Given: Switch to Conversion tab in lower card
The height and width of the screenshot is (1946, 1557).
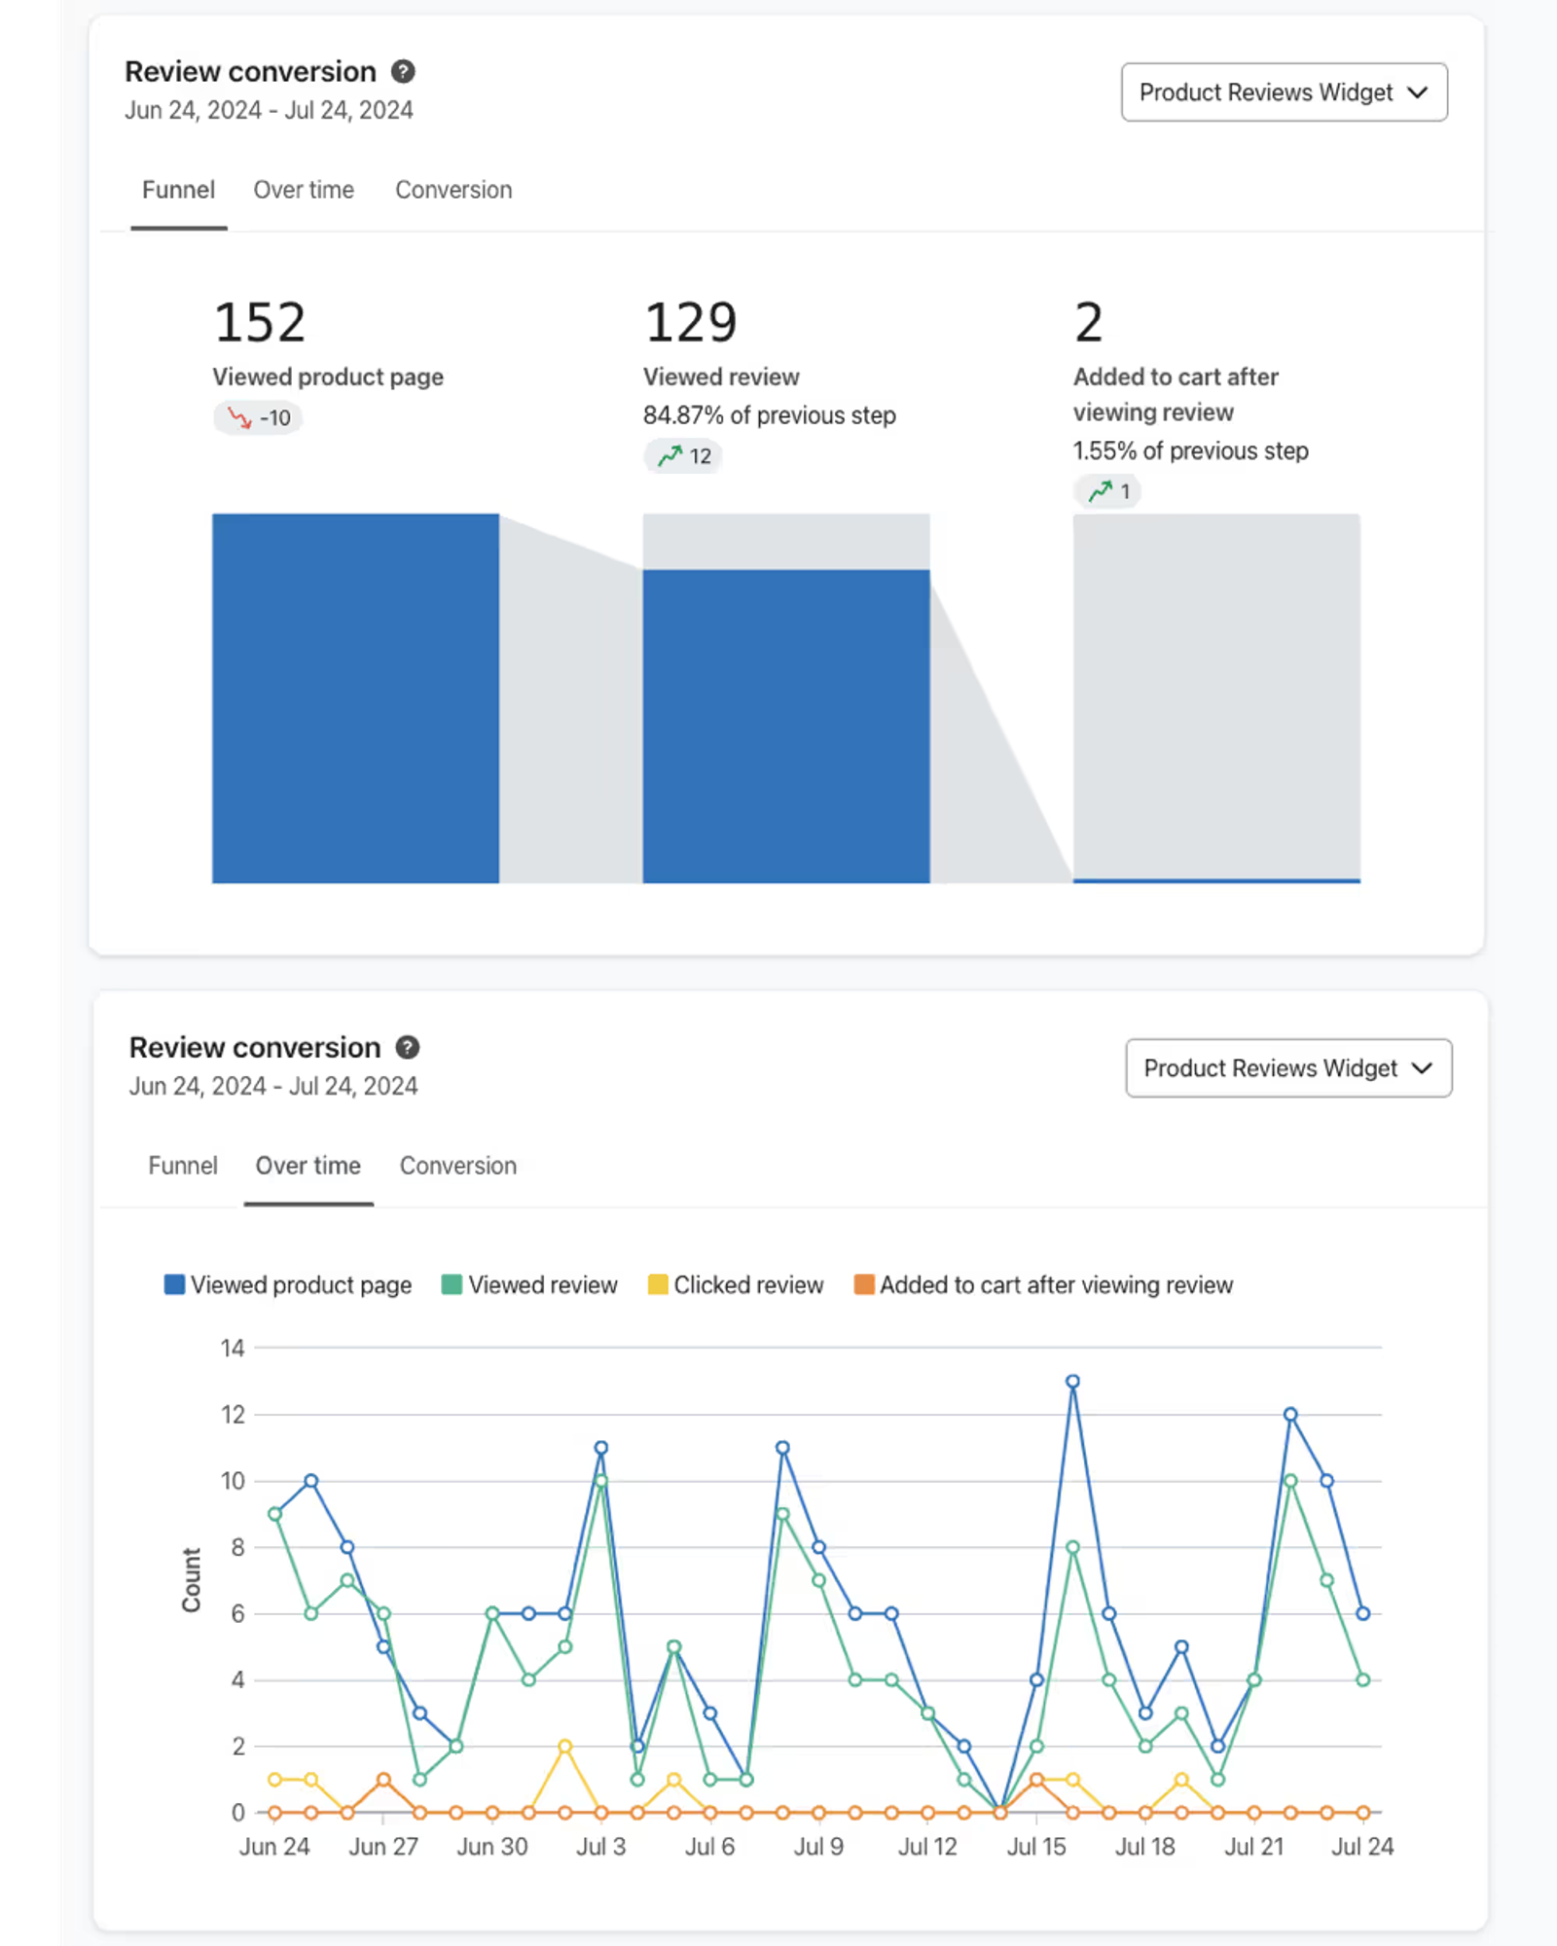Looking at the screenshot, I should click(458, 1167).
